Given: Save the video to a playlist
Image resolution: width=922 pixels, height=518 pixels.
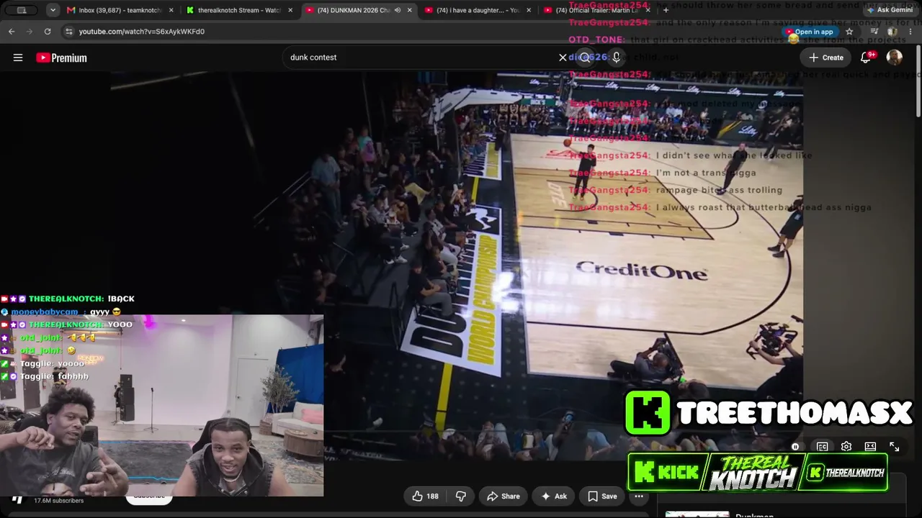Looking at the screenshot, I should pyautogui.click(x=602, y=496).
